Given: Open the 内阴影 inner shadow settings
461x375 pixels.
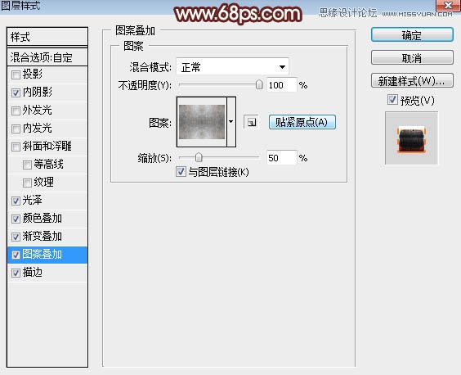Looking at the screenshot, I should pos(38,92).
